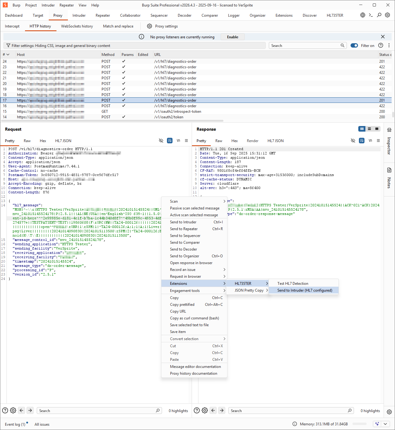Expand dropdown arrow beside AI sparkle icon
The height and width of the screenshot is (430, 395).
coord(385,424)
